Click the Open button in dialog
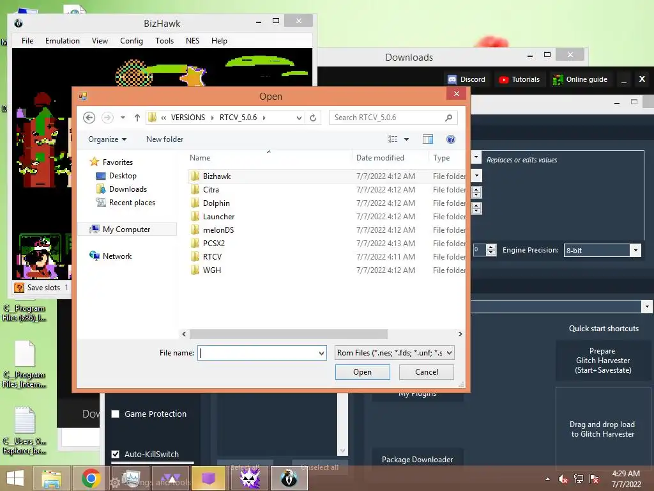654x491 pixels. (363, 372)
